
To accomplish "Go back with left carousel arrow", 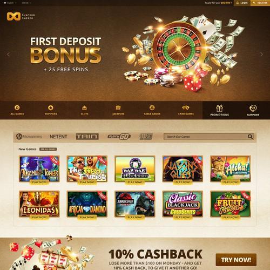I will click(8, 54).
